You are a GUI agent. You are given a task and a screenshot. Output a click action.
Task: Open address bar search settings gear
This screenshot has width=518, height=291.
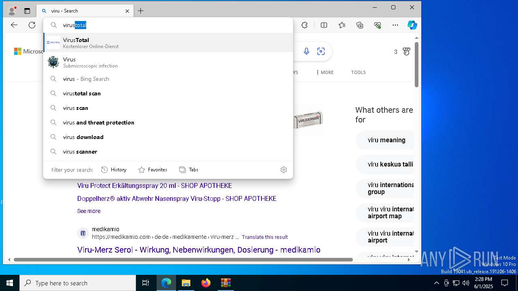click(284, 170)
